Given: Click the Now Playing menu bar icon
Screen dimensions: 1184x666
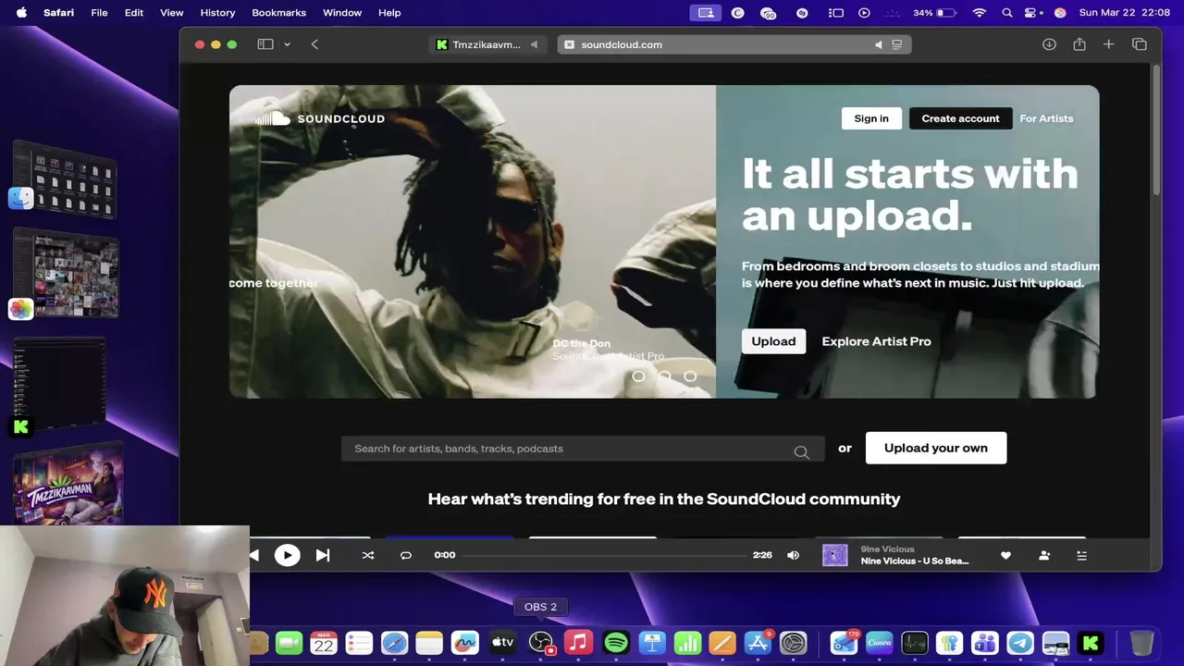Looking at the screenshot, I should 864,13.
